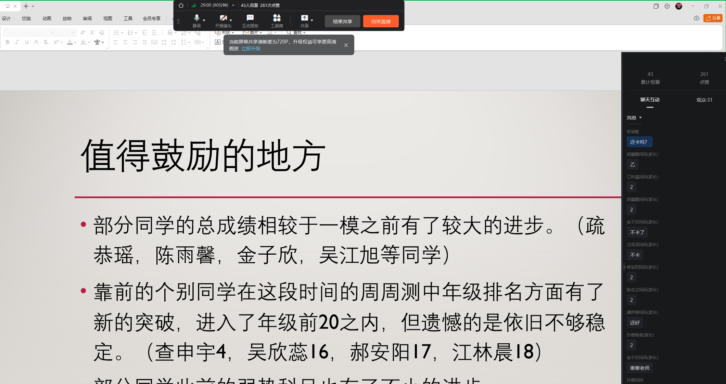This screenshot has height=384, width=726.
Task: Dismiss the 720P quality notification
Action: coord(346,45)
